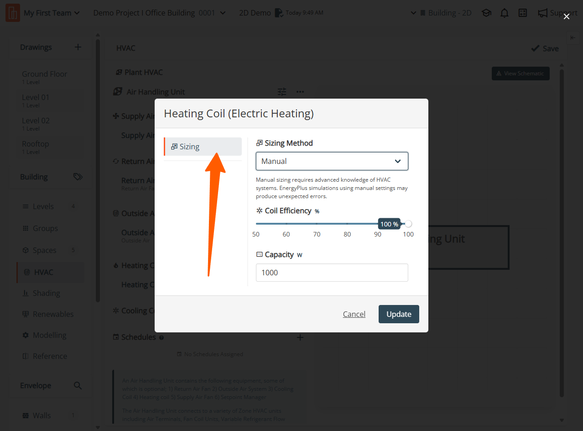
Task: Click the notifications bell icon
Action: point(504,13)
